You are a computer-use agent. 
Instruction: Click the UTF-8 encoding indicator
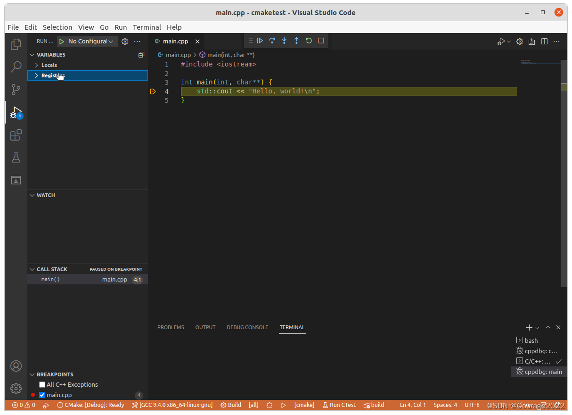pos(472,405)
